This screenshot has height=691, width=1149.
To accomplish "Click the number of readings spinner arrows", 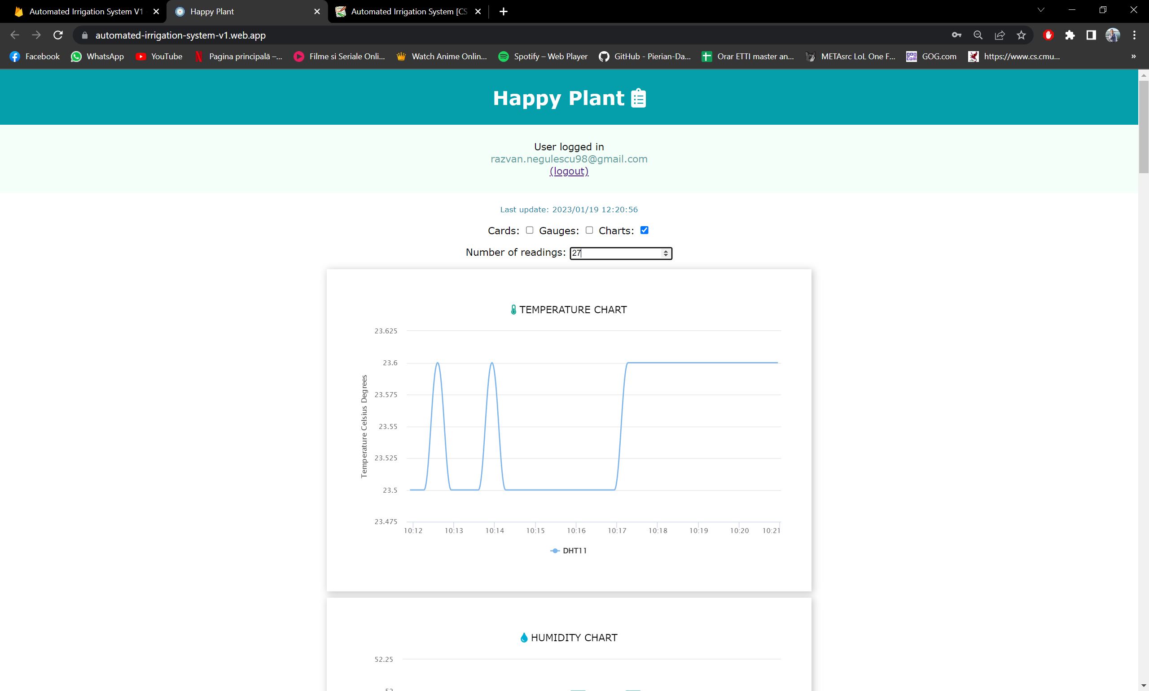I will tap(666, 253).
